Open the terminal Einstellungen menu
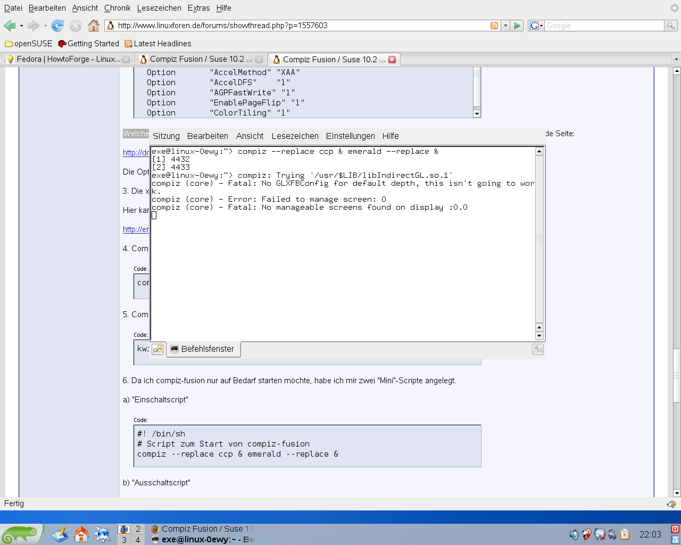Viewport: 681px width, 545px height. click(x=351, y=136)
